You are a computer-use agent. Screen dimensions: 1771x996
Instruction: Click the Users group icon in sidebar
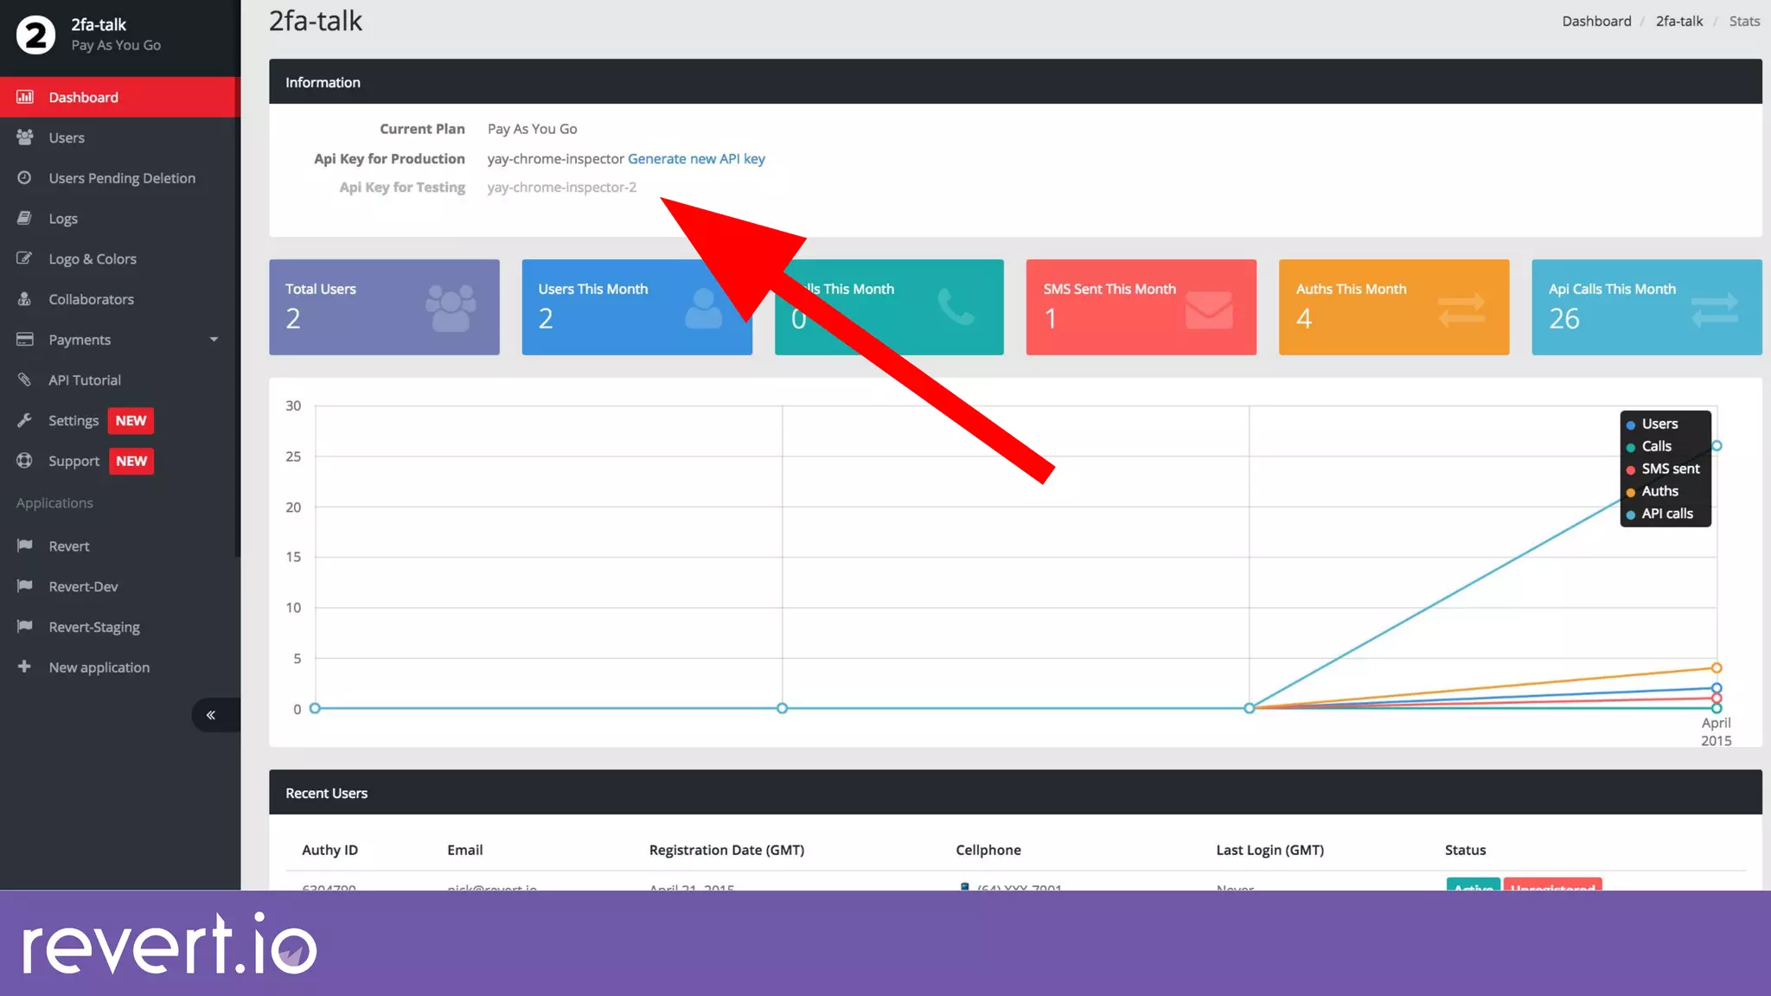pyautogui.click(x=24, y=137)
